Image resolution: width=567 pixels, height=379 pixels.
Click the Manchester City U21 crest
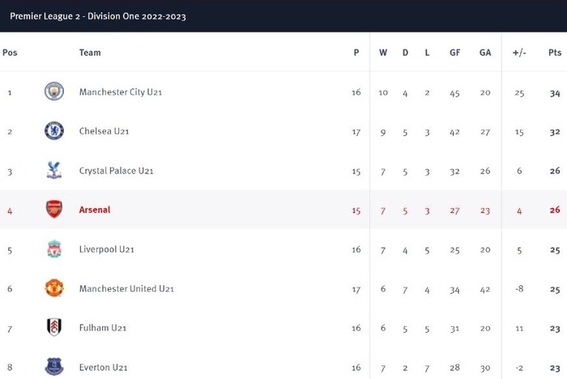[54, 92]
